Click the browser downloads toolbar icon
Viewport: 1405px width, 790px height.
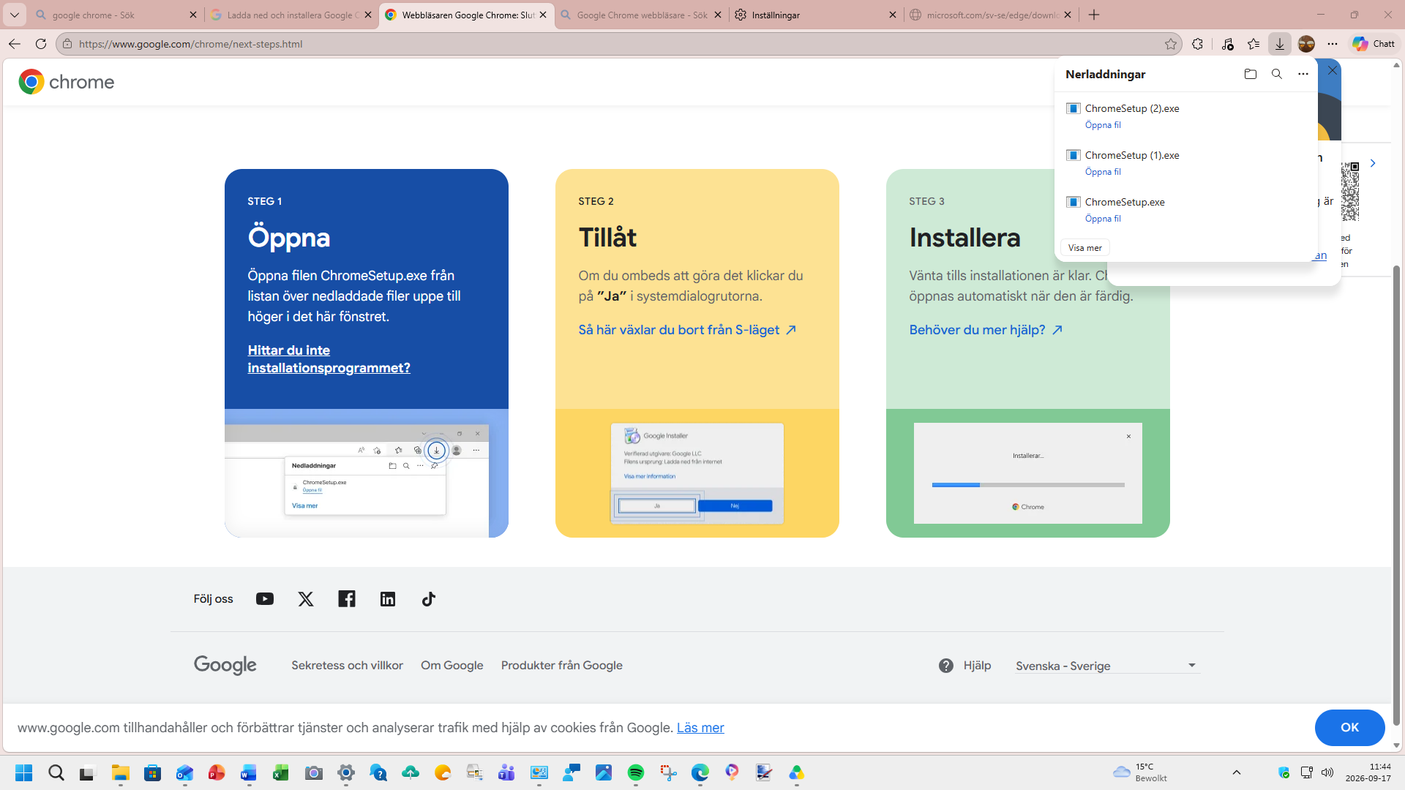(1279, 44)
